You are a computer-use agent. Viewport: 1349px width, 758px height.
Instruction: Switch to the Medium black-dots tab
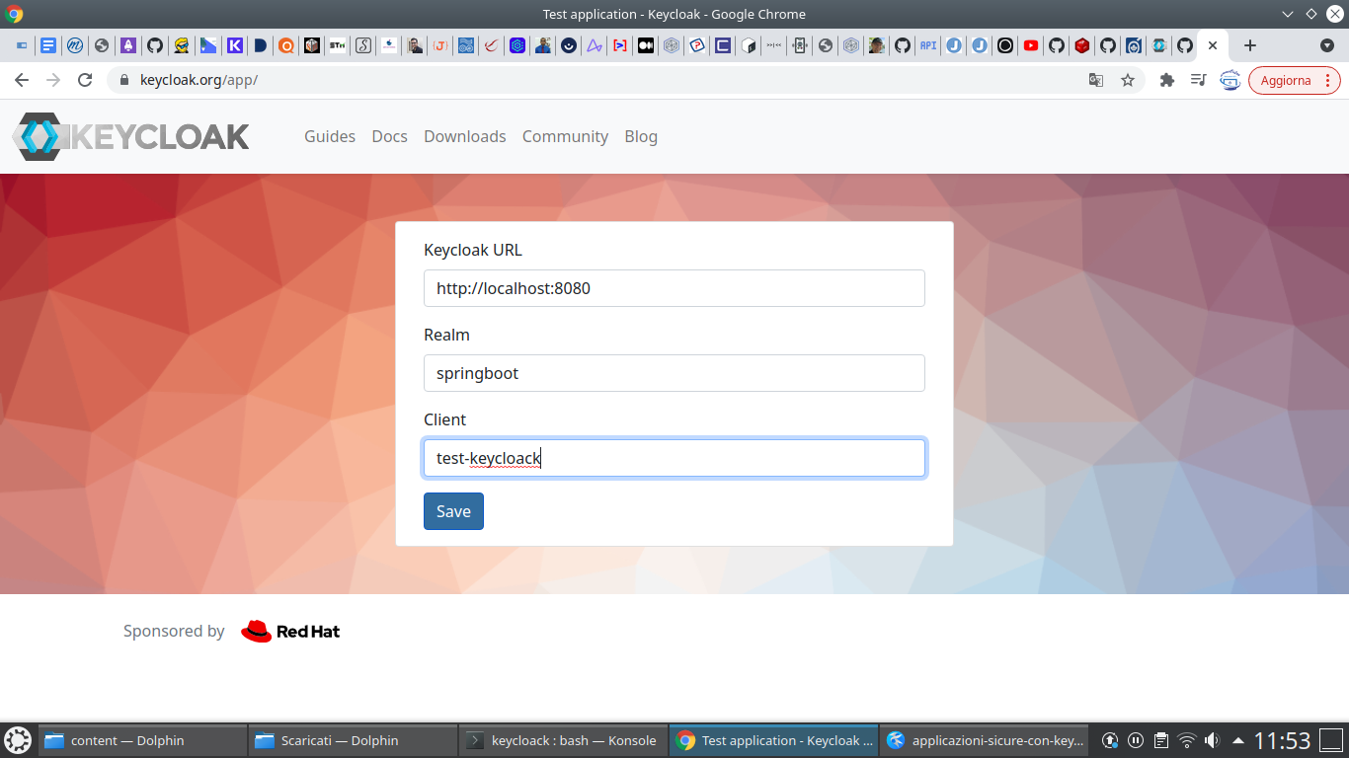click(646, 45)
